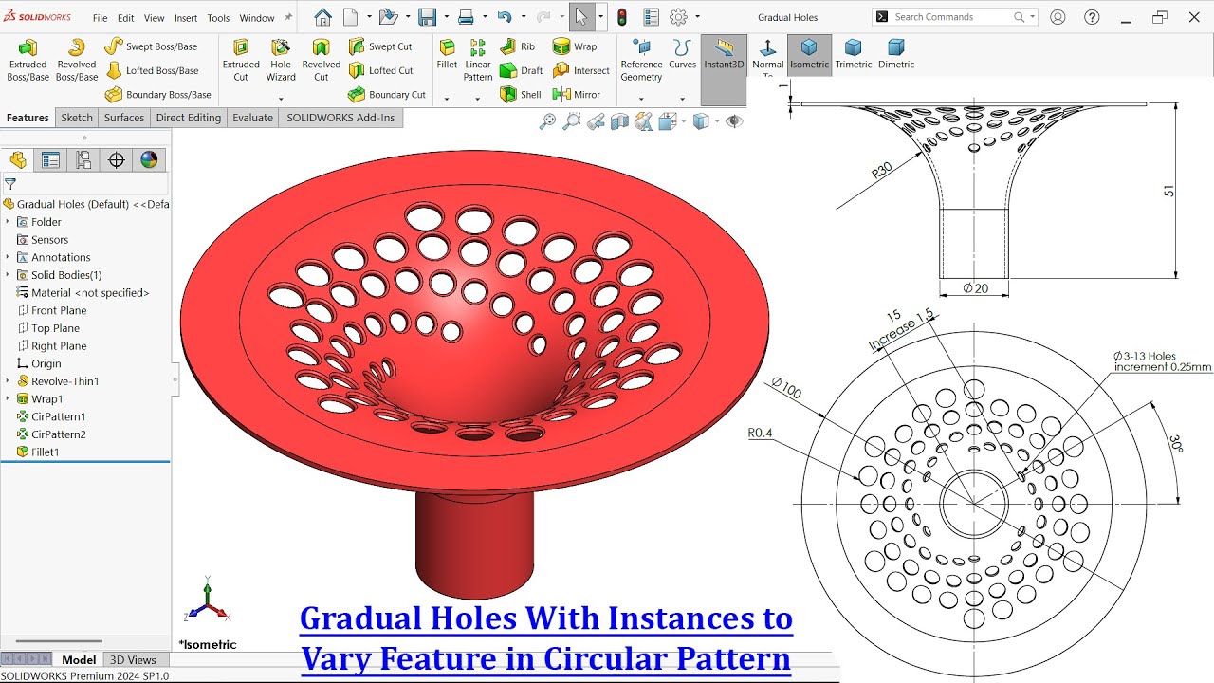Open Reference Geometry options
This screenshot has width=1214, height=683.
click(641, 60)
